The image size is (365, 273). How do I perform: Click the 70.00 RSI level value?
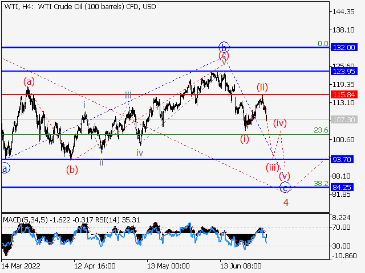pyautogui.click(x=341, y=227)
